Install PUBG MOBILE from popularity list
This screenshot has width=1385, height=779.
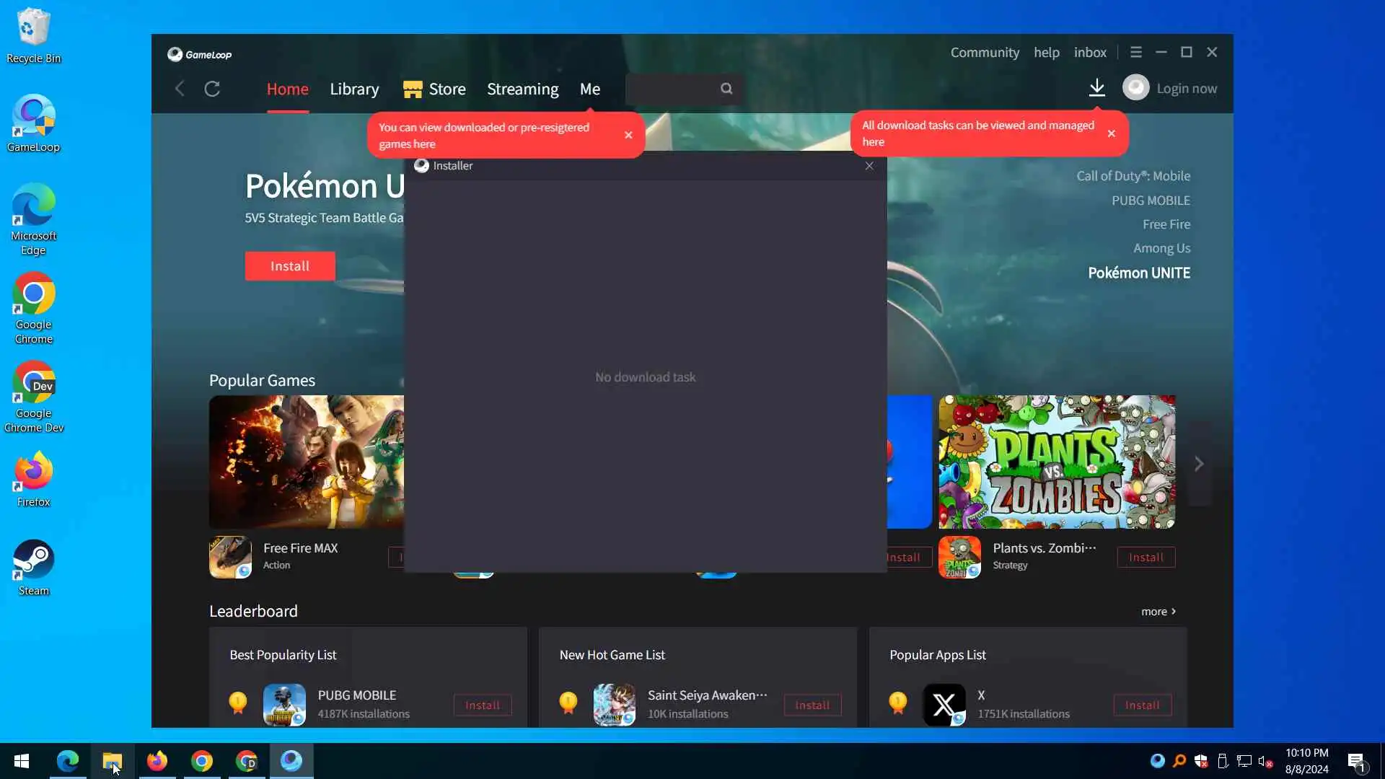click(x=482, y=705)
